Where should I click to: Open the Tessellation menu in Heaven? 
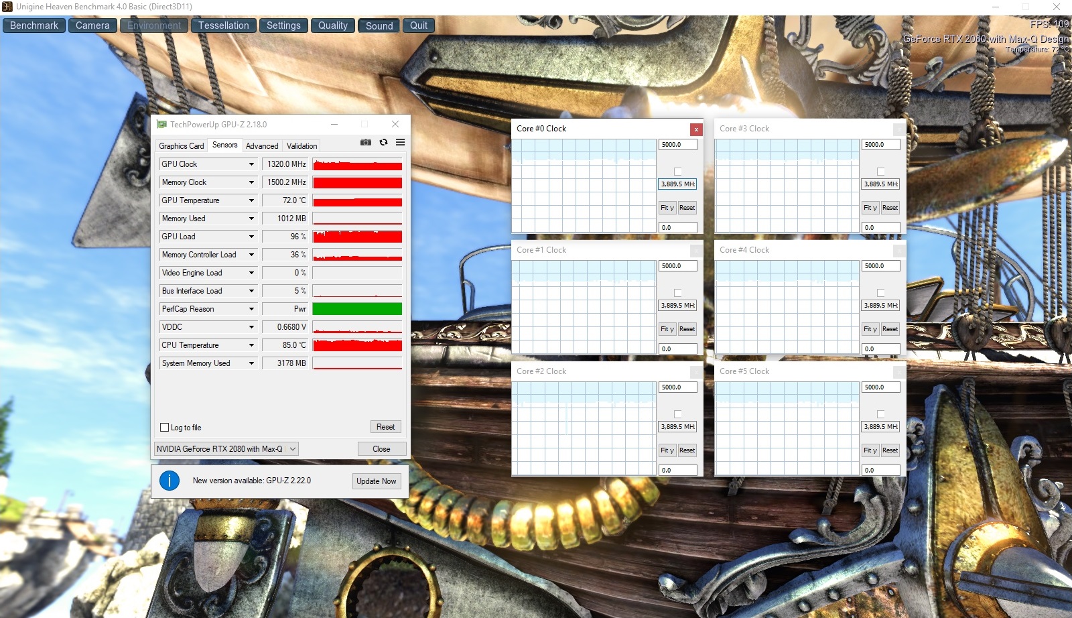pyautogui.click(x=223, y=25)
